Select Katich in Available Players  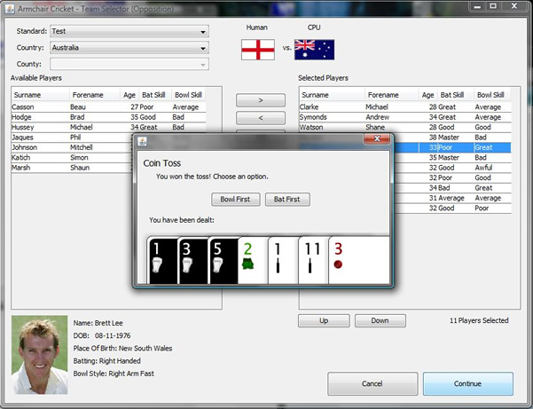coord(72,158)
